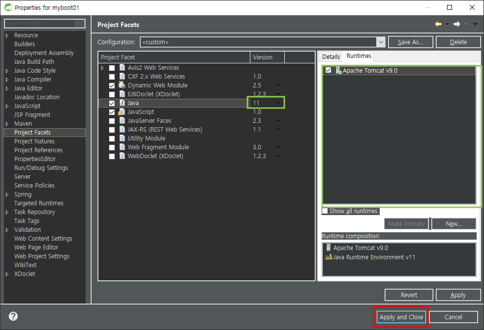Click the Delete configuration button
484x330 pixels.
click(x=458, y=42)
